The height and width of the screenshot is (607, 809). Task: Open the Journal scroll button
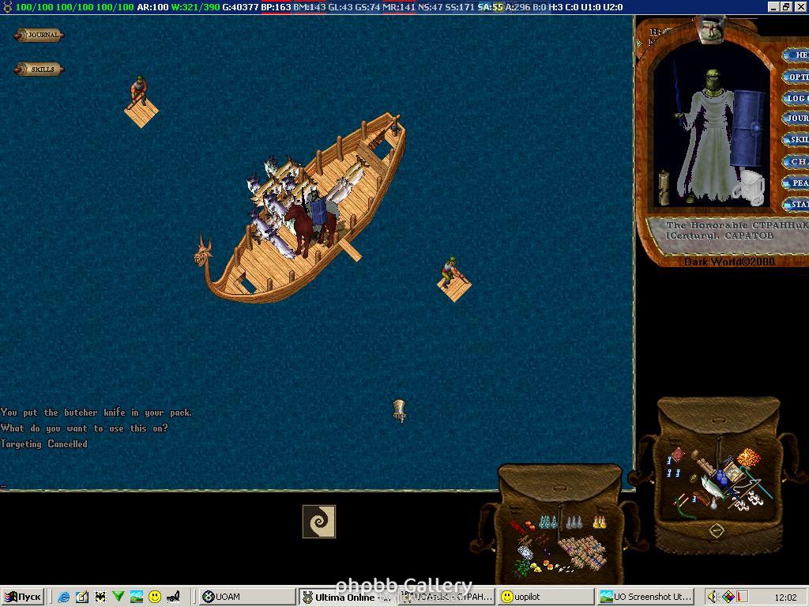(39, 35)
